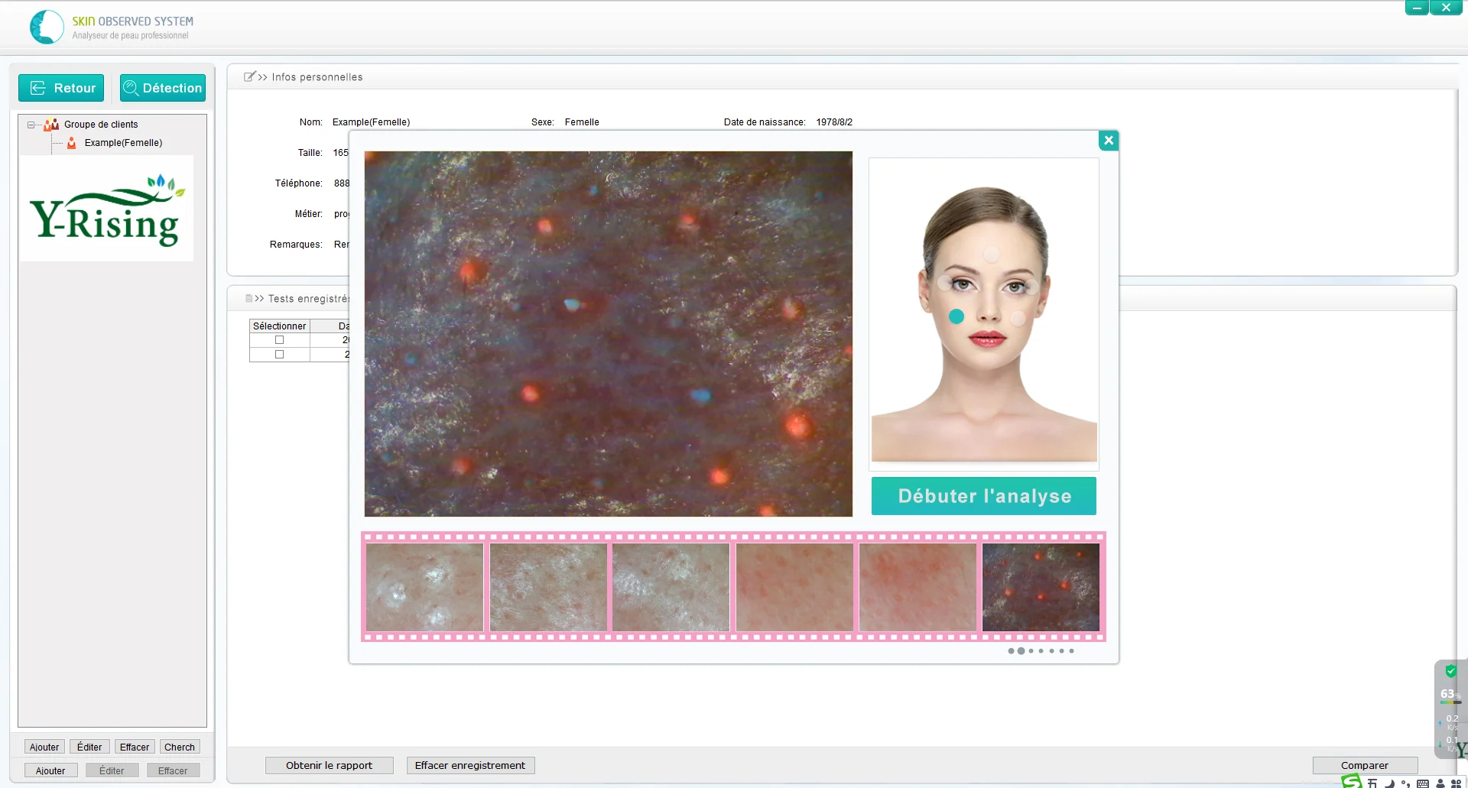Click the Détection button
The image size is (1468, 788).
click(x=163, y=88)
